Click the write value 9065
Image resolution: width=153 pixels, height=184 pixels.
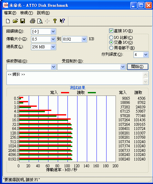click(126, 98)
